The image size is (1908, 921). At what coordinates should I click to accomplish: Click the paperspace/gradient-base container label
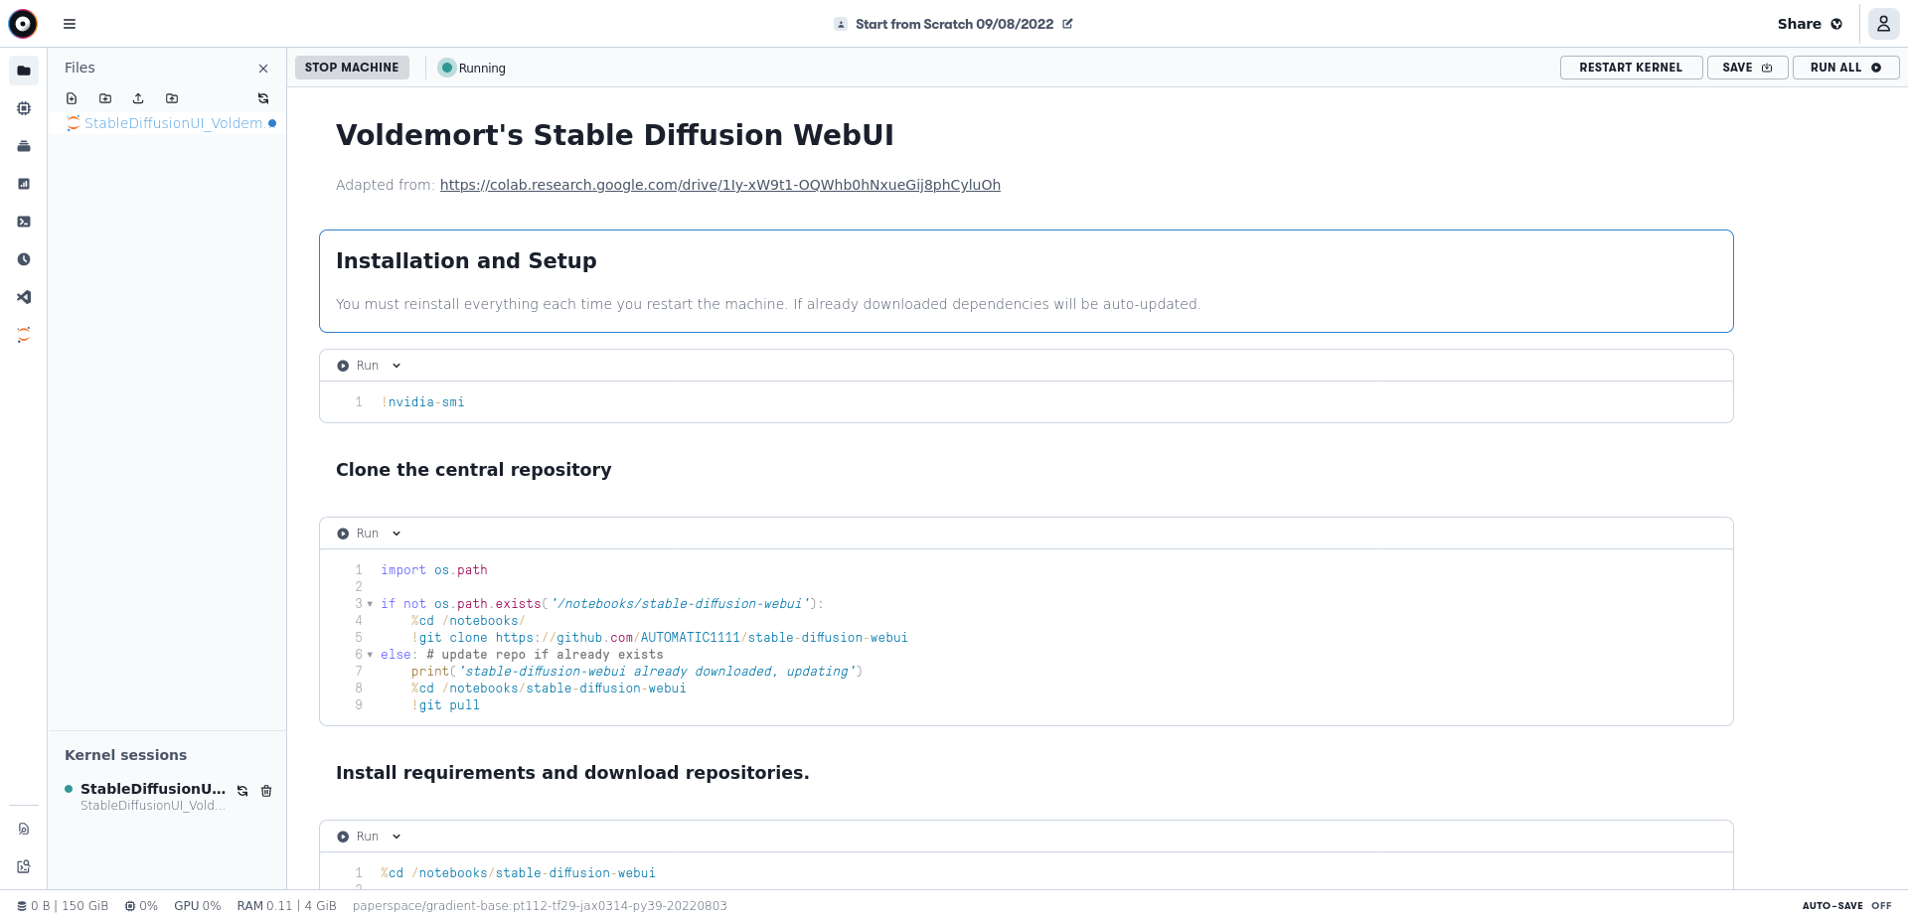(540, 906)
